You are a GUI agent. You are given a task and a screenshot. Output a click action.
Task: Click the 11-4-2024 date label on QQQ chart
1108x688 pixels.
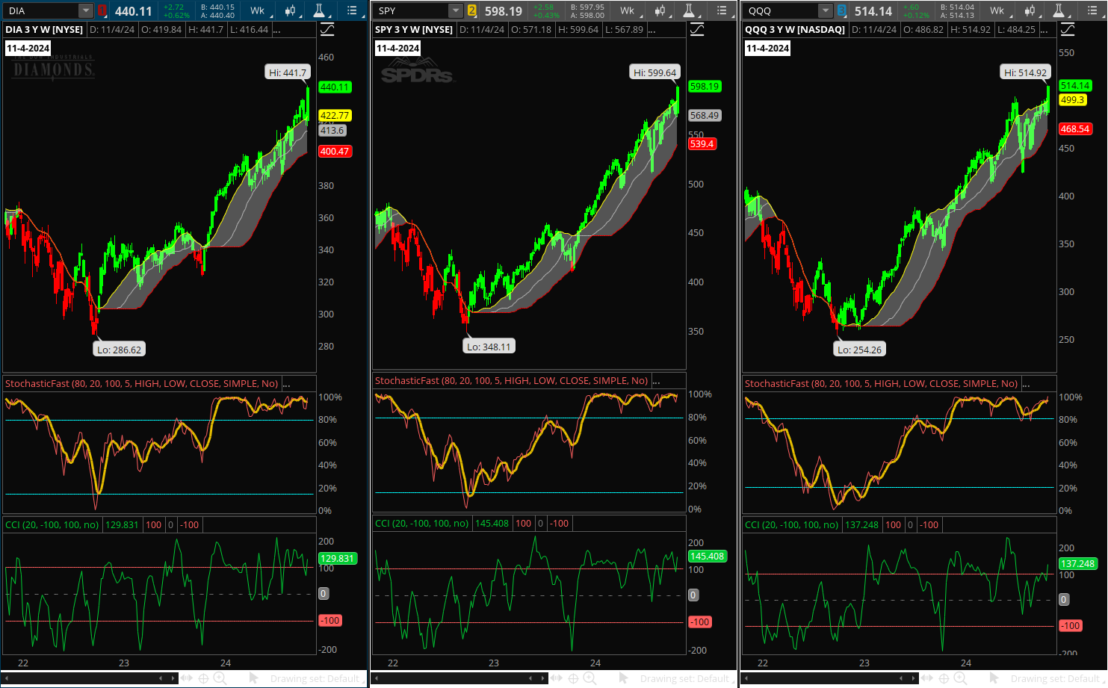point(767,48)
